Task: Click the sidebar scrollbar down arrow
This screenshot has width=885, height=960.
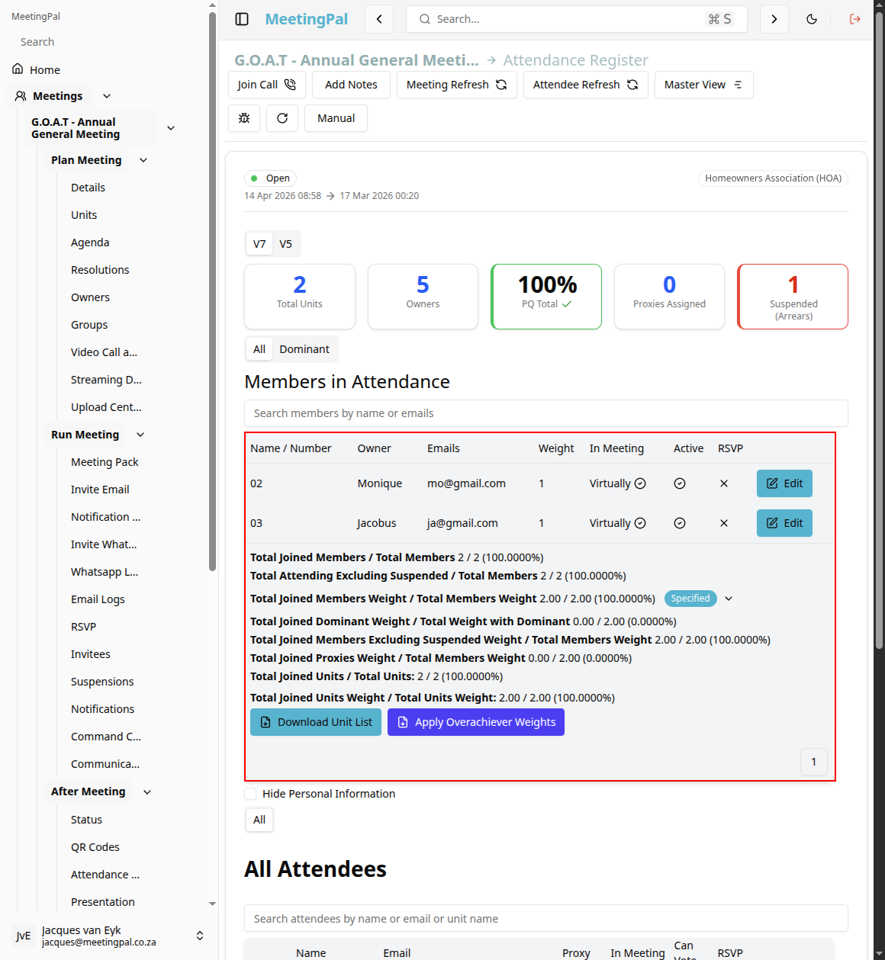Action: [212, 904]
